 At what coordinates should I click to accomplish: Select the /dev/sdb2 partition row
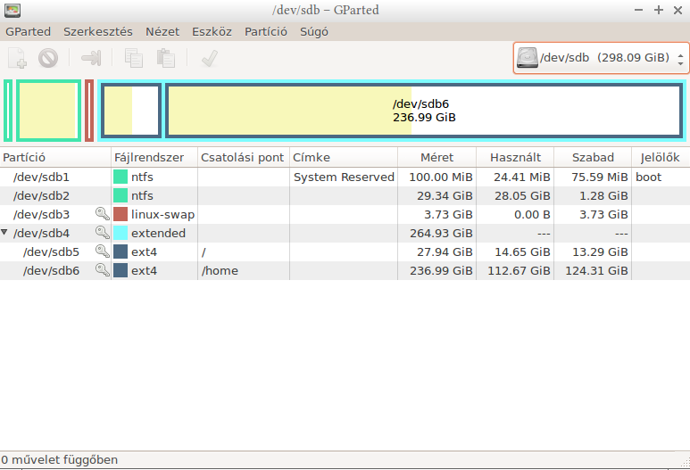coord(345,195)
